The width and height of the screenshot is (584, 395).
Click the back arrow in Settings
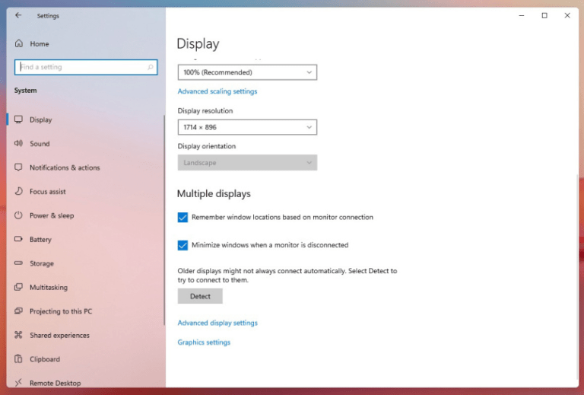click(x=18, y=16)
